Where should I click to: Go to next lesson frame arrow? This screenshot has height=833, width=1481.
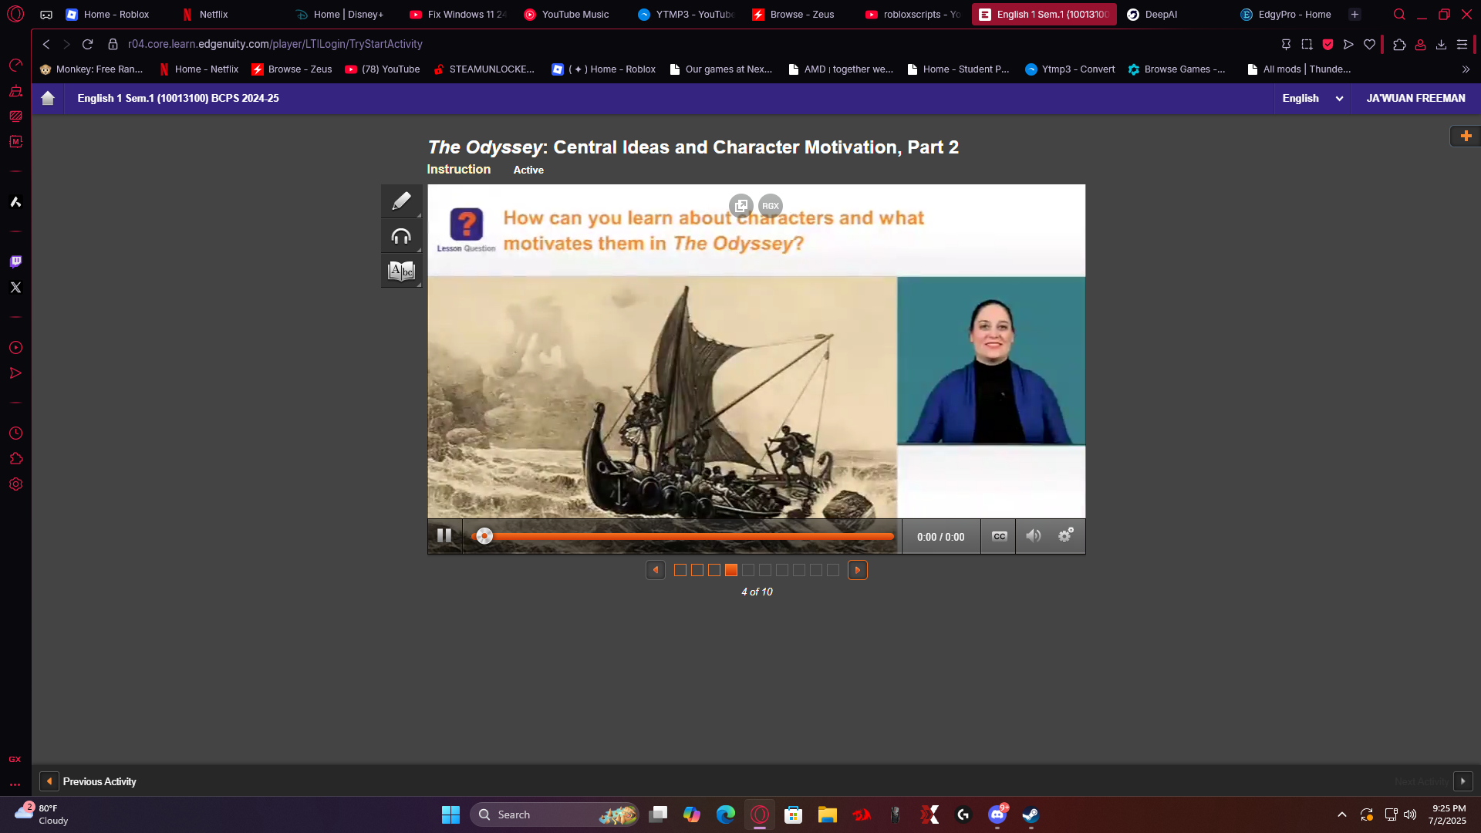pyautogui.click(x=858, y=570)
